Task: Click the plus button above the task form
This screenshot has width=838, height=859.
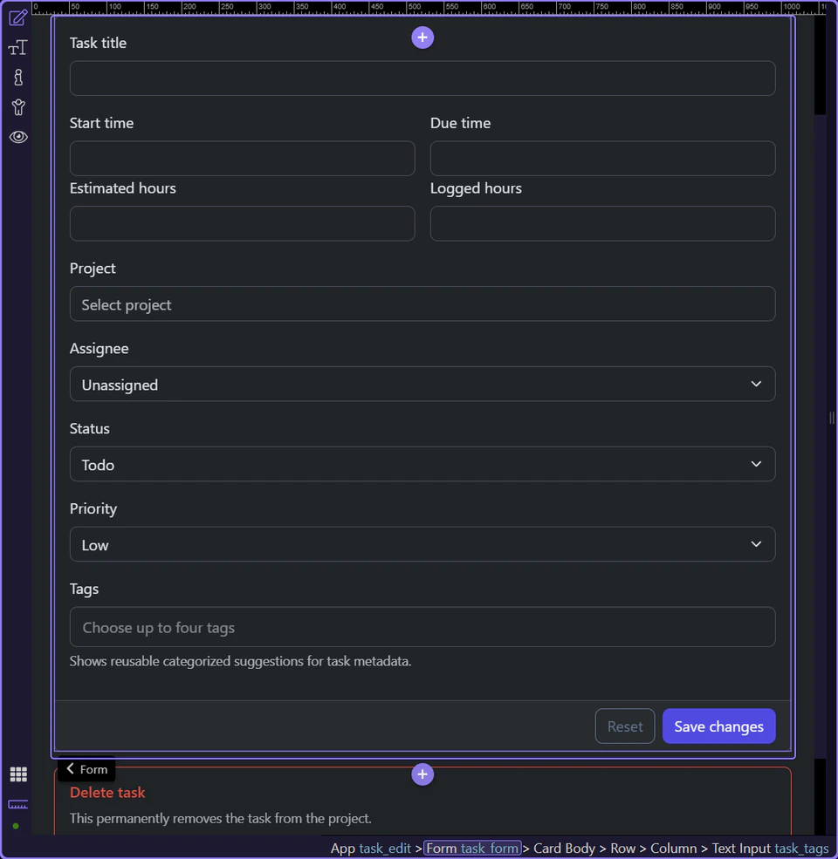Action: click(422, 37)
